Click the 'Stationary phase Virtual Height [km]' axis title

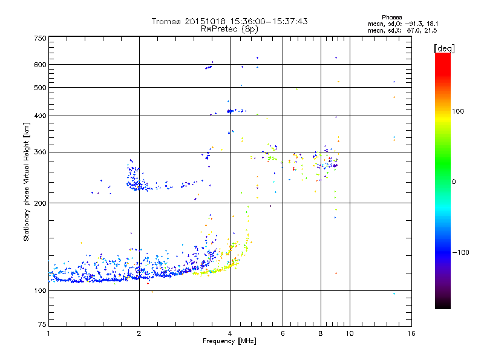click(x=27, y=181)
